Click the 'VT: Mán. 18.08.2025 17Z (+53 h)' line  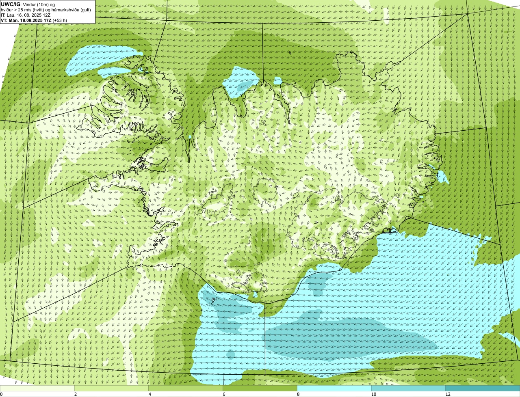[34, 20]
